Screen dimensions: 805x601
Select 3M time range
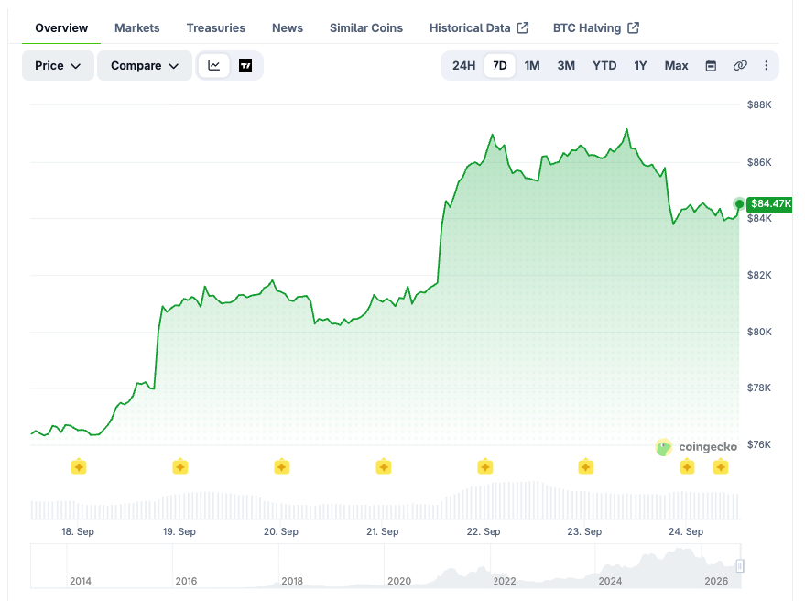(x=566, y=66)
